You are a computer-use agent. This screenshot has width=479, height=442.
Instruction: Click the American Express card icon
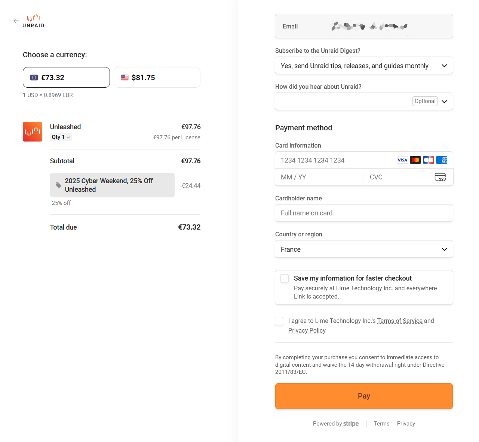(x=442, y=160)
